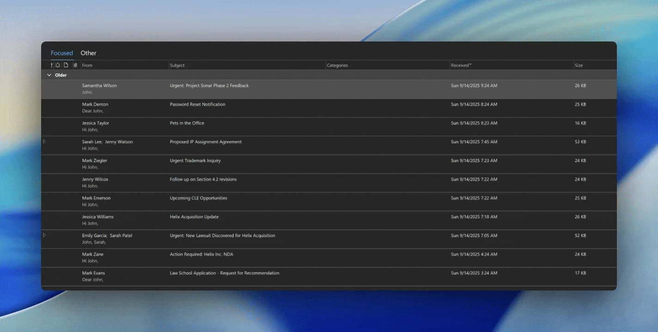
Task: Click the attachment paperclip column header
Action: click(75, 65)
